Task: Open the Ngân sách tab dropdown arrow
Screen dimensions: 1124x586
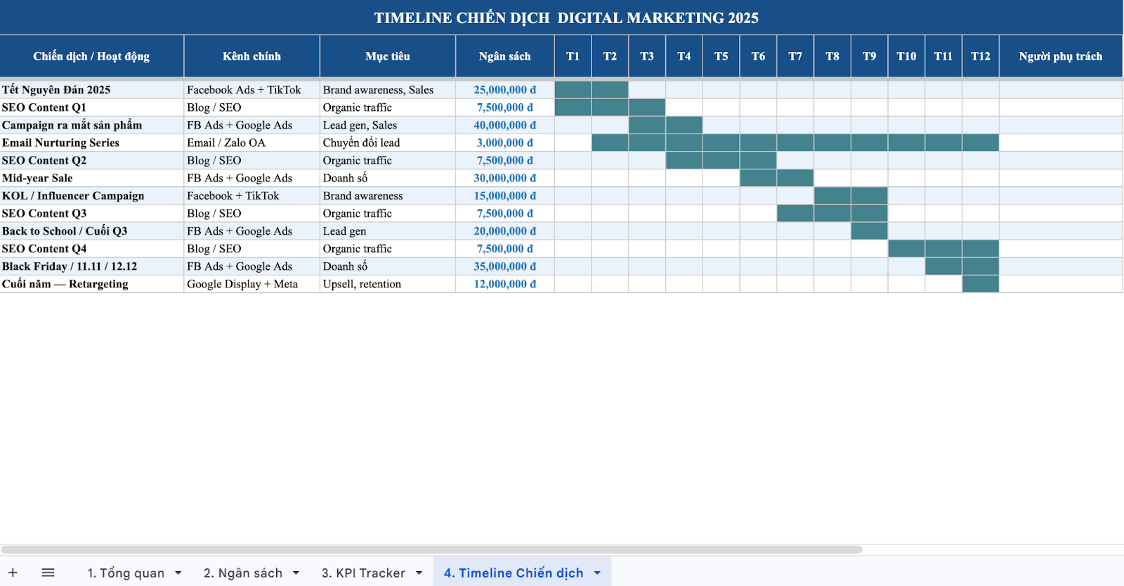Action: [x=296, y=573]
